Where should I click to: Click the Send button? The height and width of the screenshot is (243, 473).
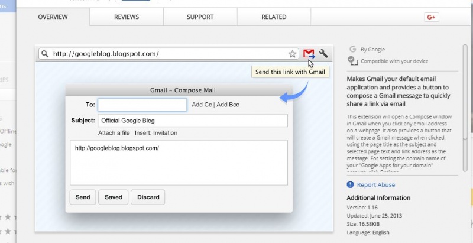click(x=83, y=197)
